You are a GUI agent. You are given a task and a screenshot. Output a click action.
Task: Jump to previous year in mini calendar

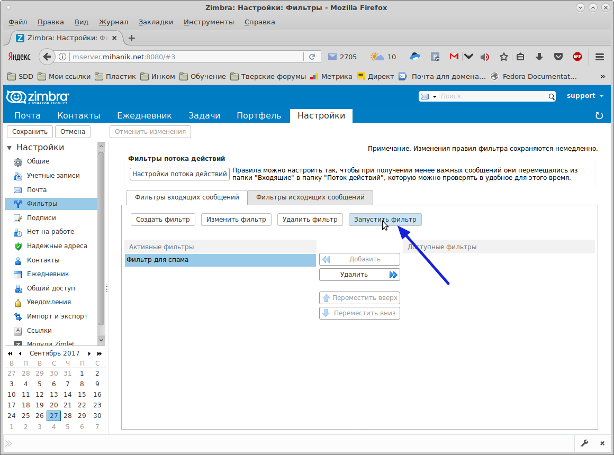click(10, 353)
